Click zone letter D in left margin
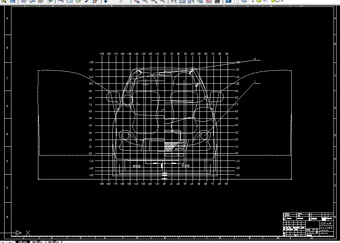This screenshot has width=340, height=243. [7, 106]
